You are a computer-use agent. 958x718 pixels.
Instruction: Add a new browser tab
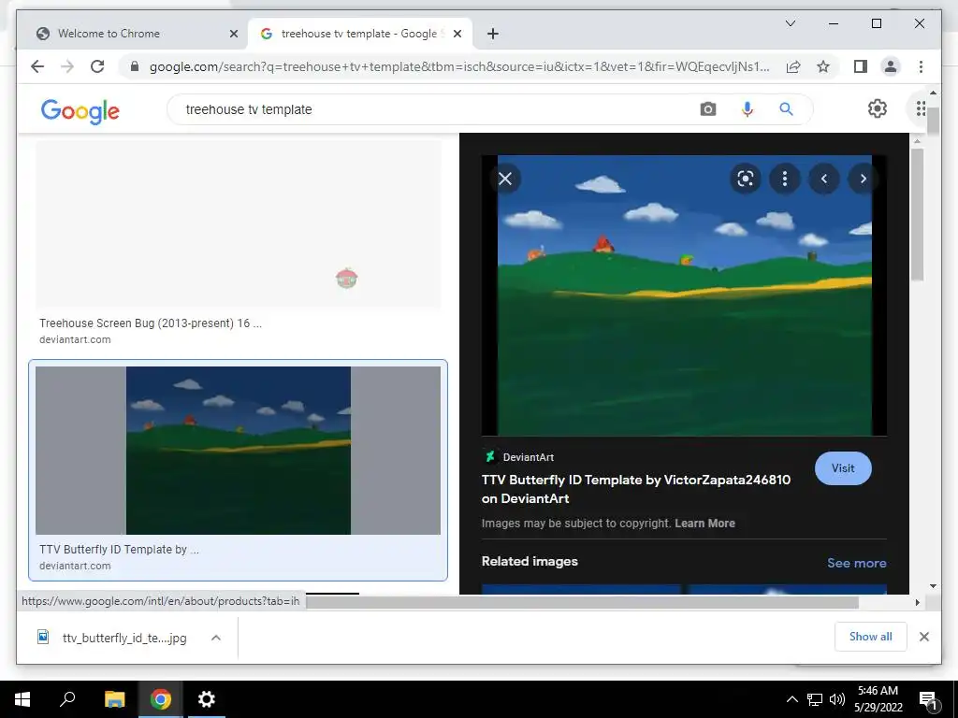pyautogui.click(x=493, y=34)
